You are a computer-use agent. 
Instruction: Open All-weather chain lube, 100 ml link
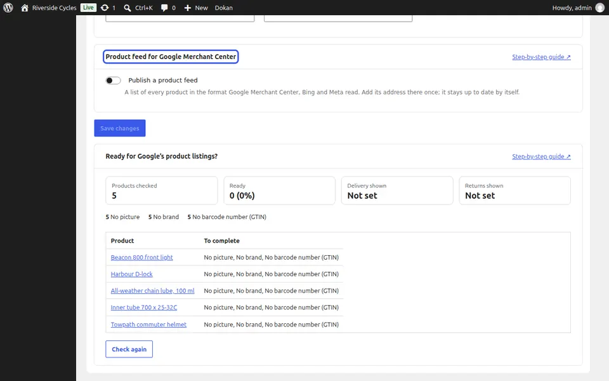(152, 291)
